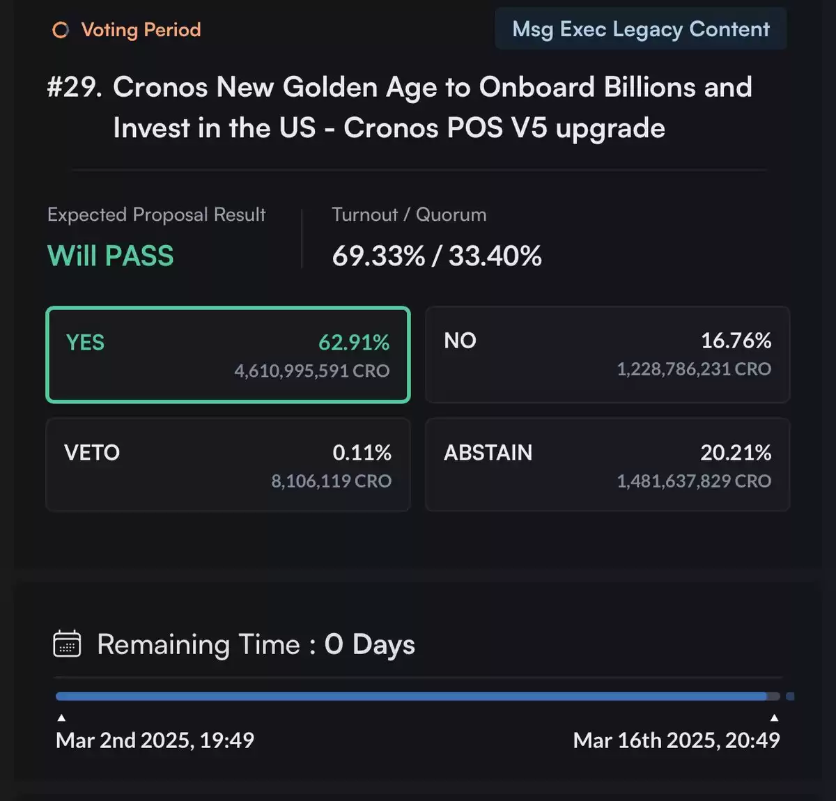Click the calendar icon beside Remaining Time

pyautogui.click(x=67, y=644)
